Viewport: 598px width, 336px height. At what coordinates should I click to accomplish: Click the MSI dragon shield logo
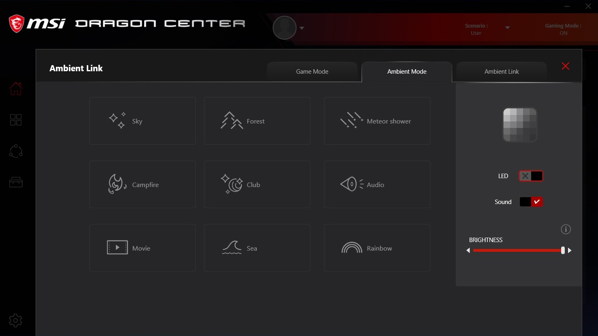coord(17,23)
